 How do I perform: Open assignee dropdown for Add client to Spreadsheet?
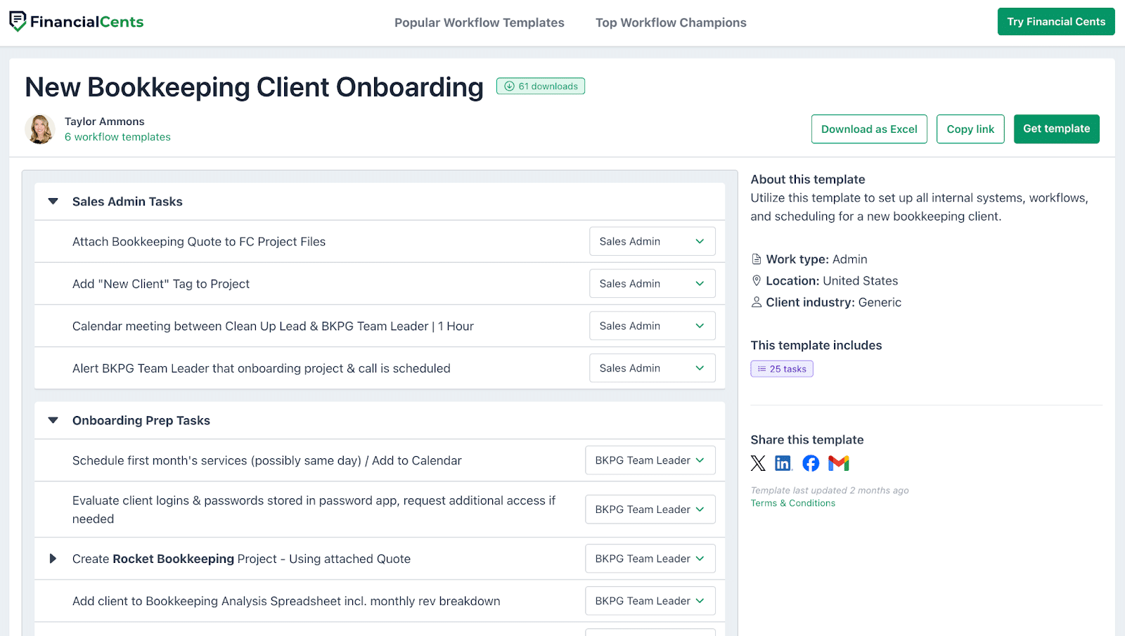[650, 601]
